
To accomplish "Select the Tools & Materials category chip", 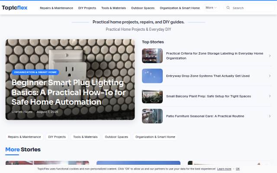I will 85,137.
